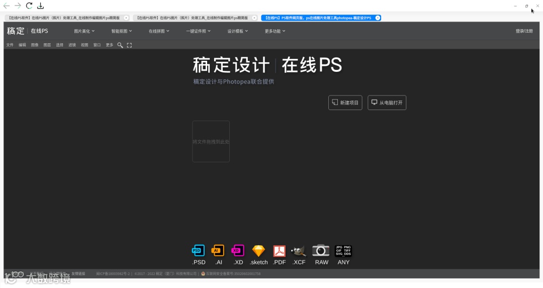Close the first browser tab
Screen dimensions: 543x288
click(126, 18)
